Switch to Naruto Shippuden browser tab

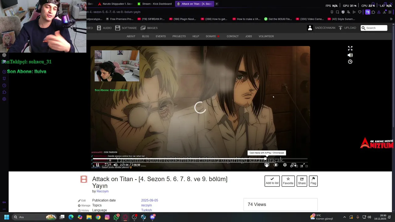point(115,4)
